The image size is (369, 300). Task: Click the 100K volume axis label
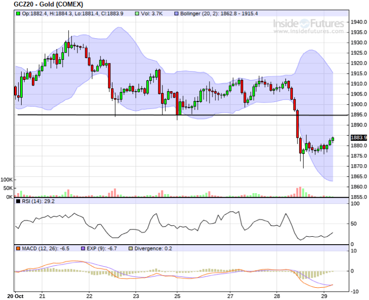(x=7, y=180)
